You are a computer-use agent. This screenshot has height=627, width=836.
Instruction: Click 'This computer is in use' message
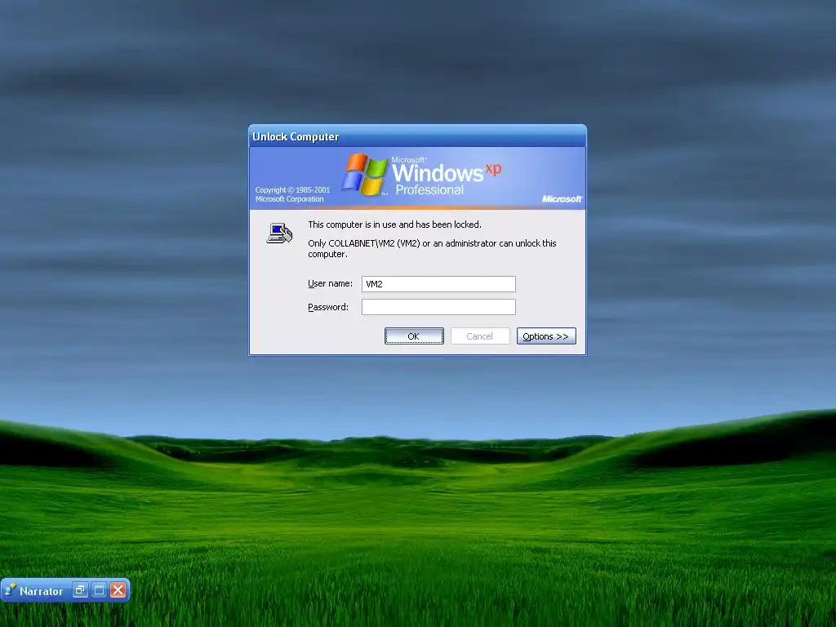tap(394, 225)
